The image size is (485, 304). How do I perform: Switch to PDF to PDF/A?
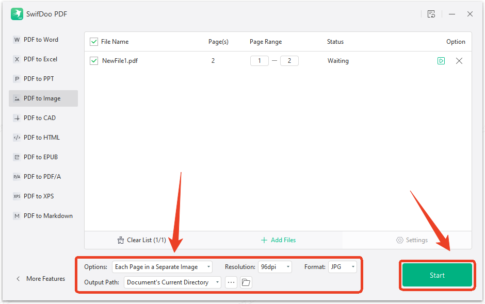43,177
